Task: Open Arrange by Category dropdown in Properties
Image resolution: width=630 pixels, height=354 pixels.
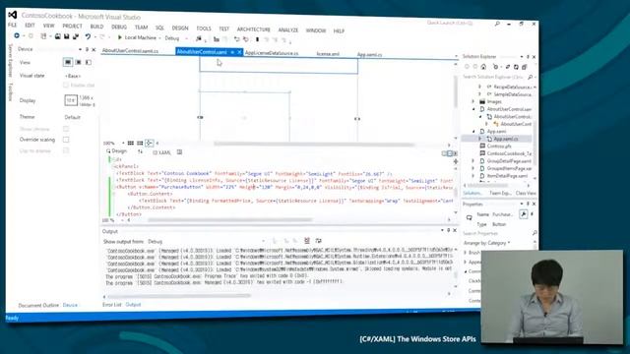Action: [486, 243]
